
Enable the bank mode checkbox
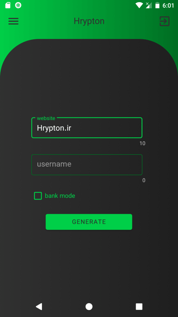click(38, 196)
